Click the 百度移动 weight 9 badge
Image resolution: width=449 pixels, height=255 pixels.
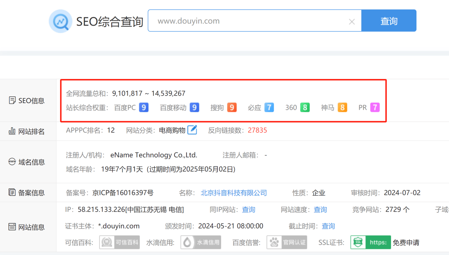194,107
